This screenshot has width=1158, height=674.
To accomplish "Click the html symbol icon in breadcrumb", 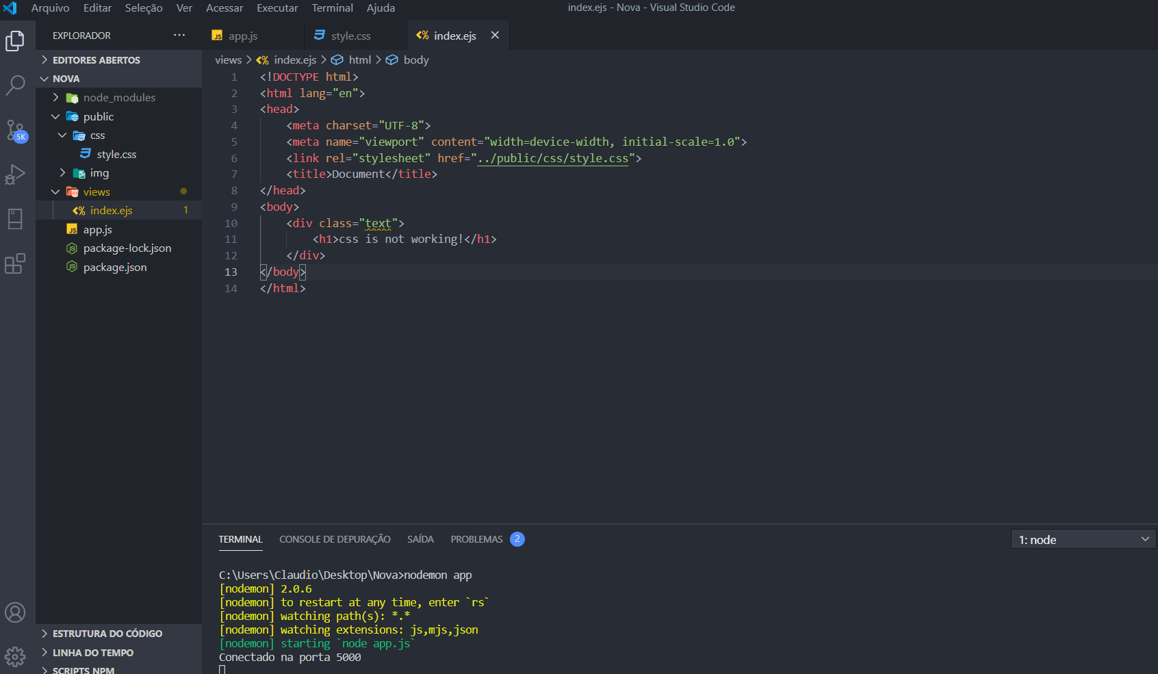I will click(x=337, y=60).
